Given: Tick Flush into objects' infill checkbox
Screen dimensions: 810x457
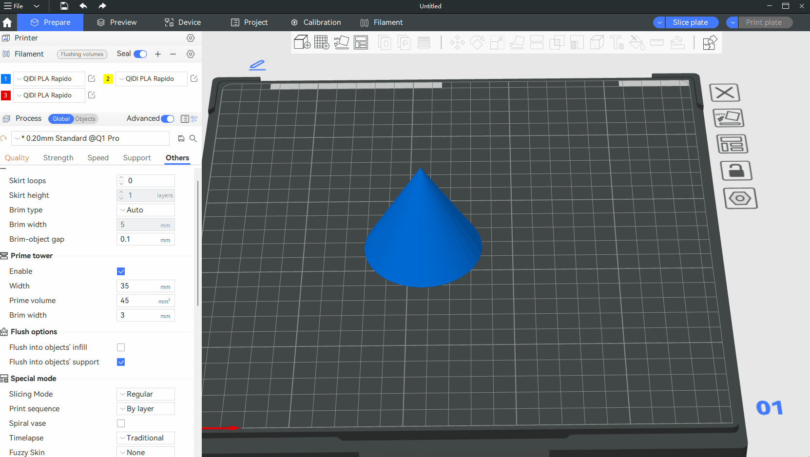Looking at the screenshot, I should [x=121, y=347].
